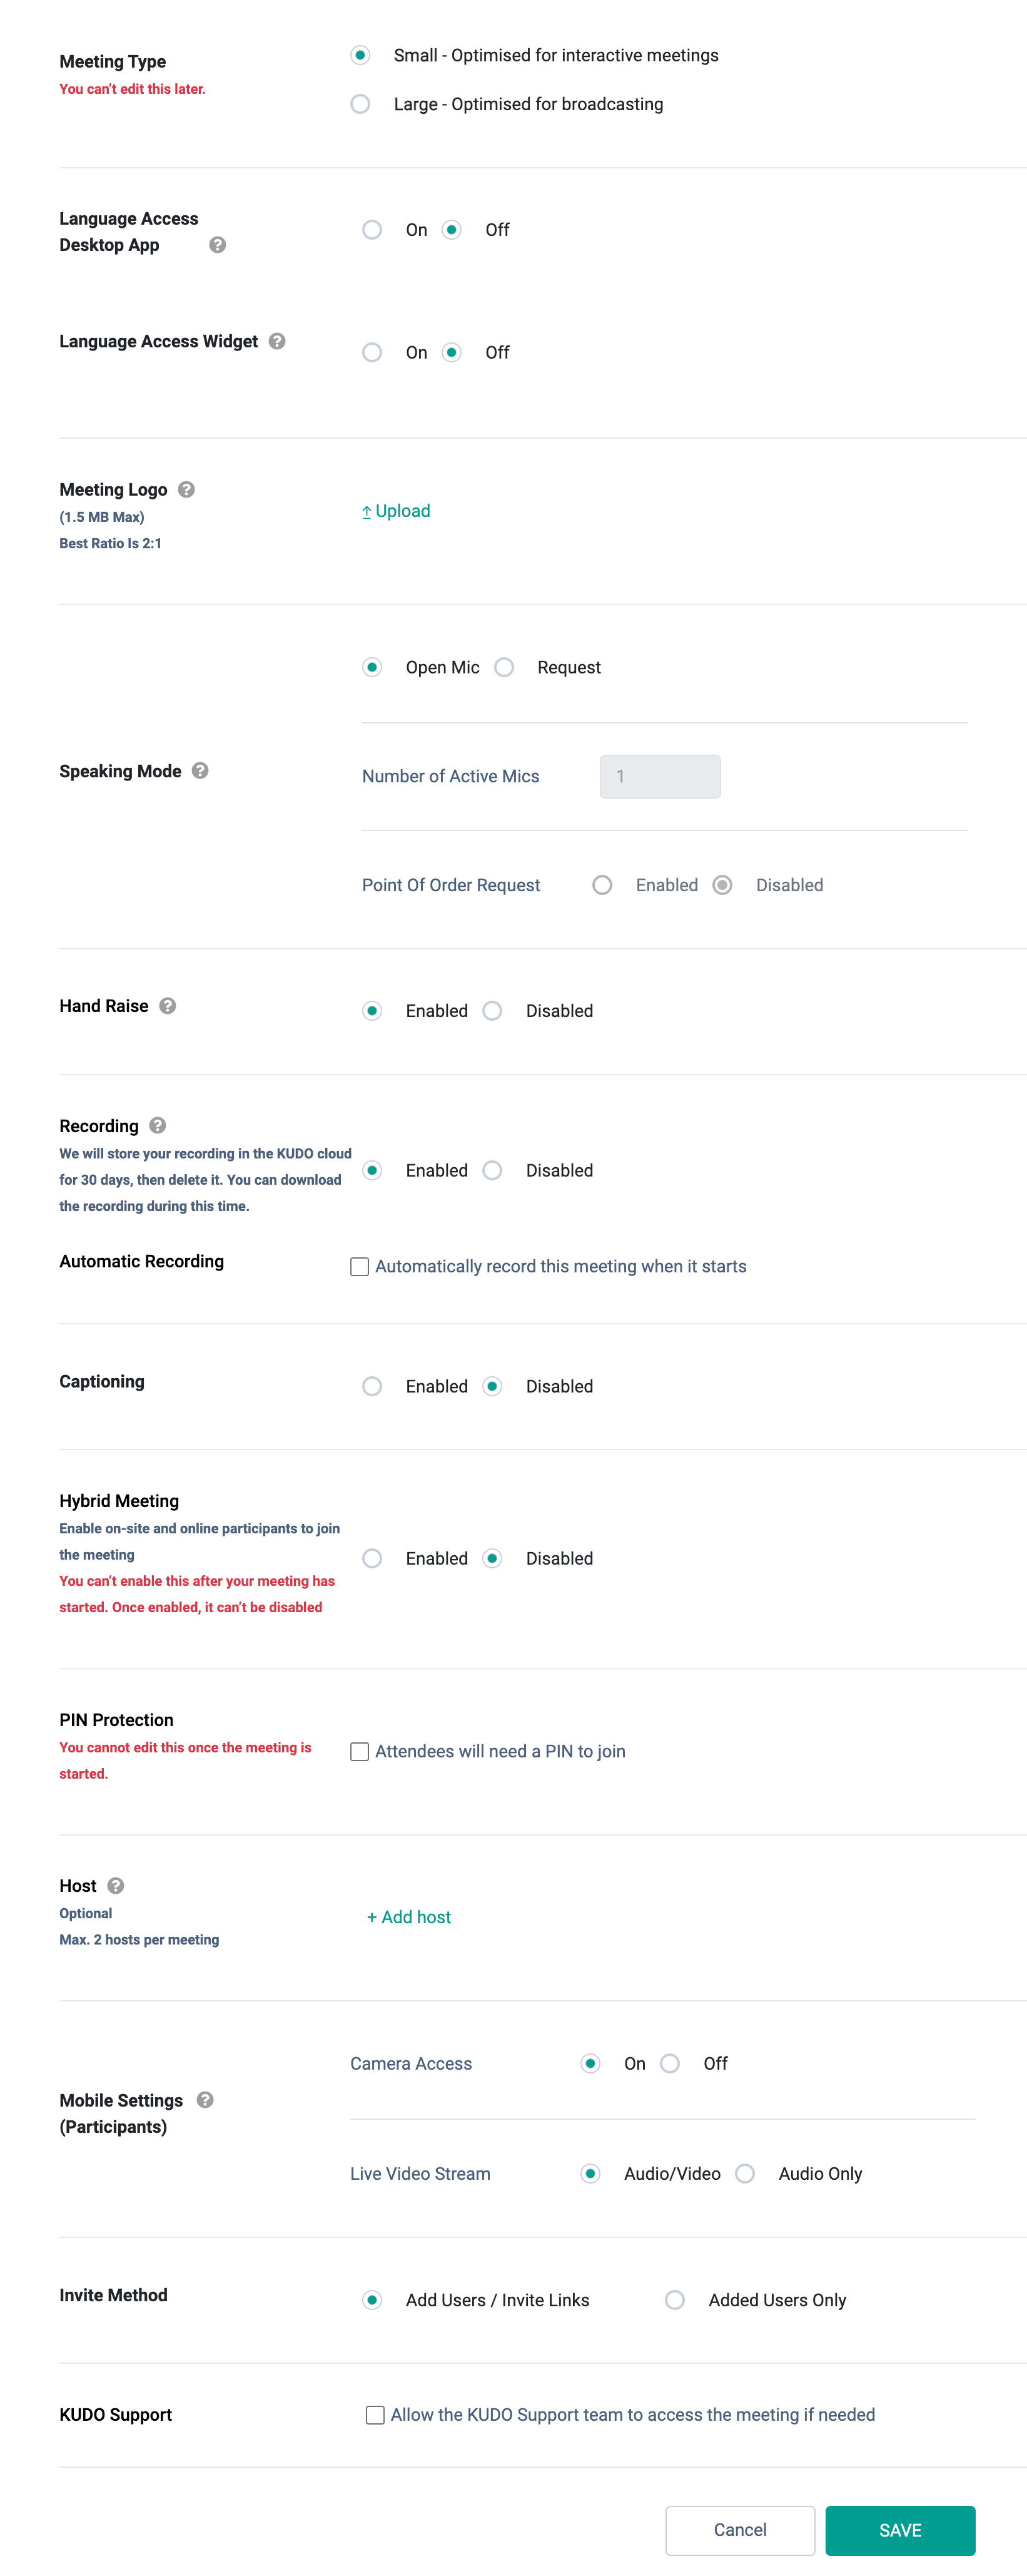
Task: Open help icon next to Language Access Desktop App
Action: click(217, 245)
